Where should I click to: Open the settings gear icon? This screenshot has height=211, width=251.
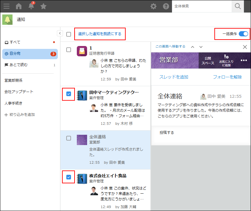coord(153,6)
